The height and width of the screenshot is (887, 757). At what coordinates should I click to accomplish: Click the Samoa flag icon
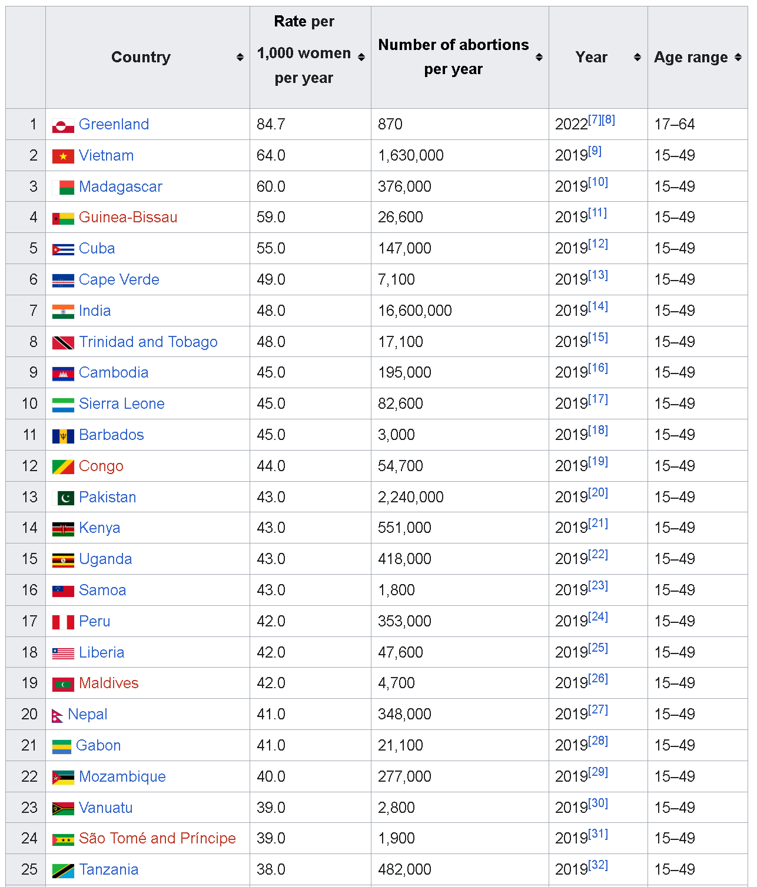pyautogui.click(x=63, y=591)
